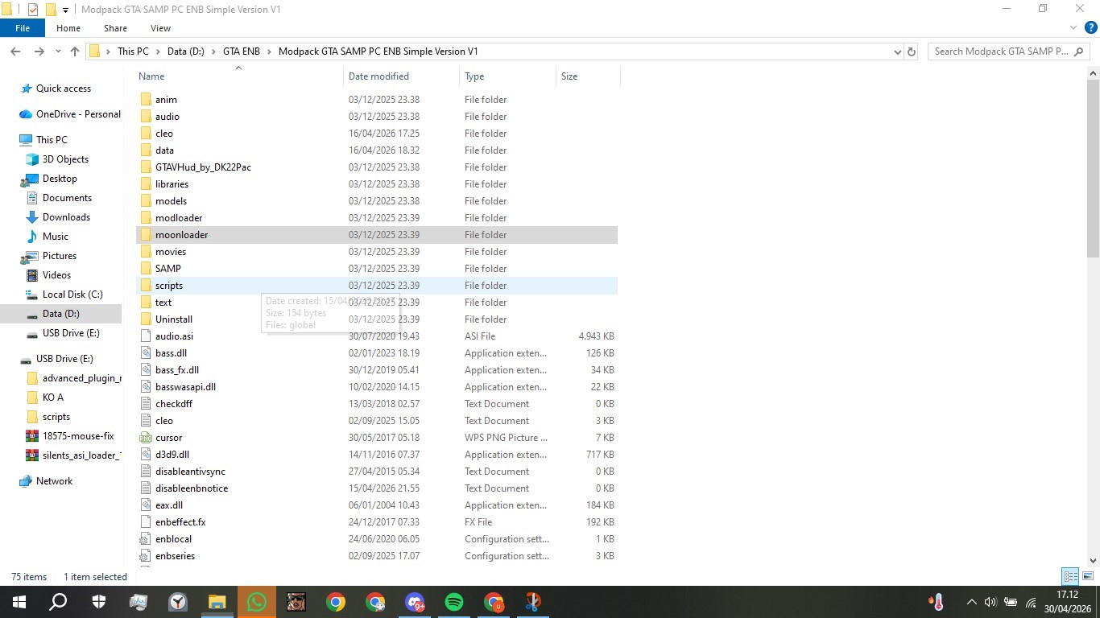Select the enbeffect.fx file
Viewport: 1100px width, 618px height.
(180, 522)
